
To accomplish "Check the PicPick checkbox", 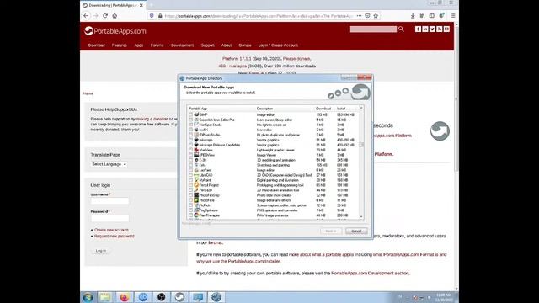I will [x=191, y=205].
